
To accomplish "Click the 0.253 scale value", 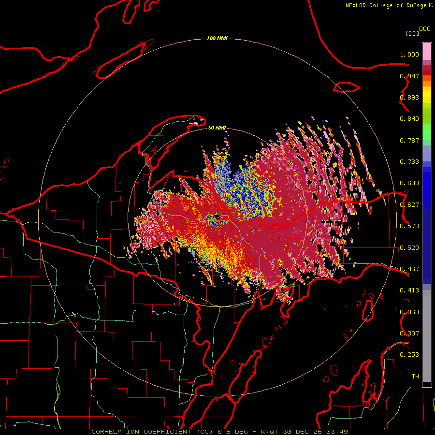I will (x=409, y=355).
